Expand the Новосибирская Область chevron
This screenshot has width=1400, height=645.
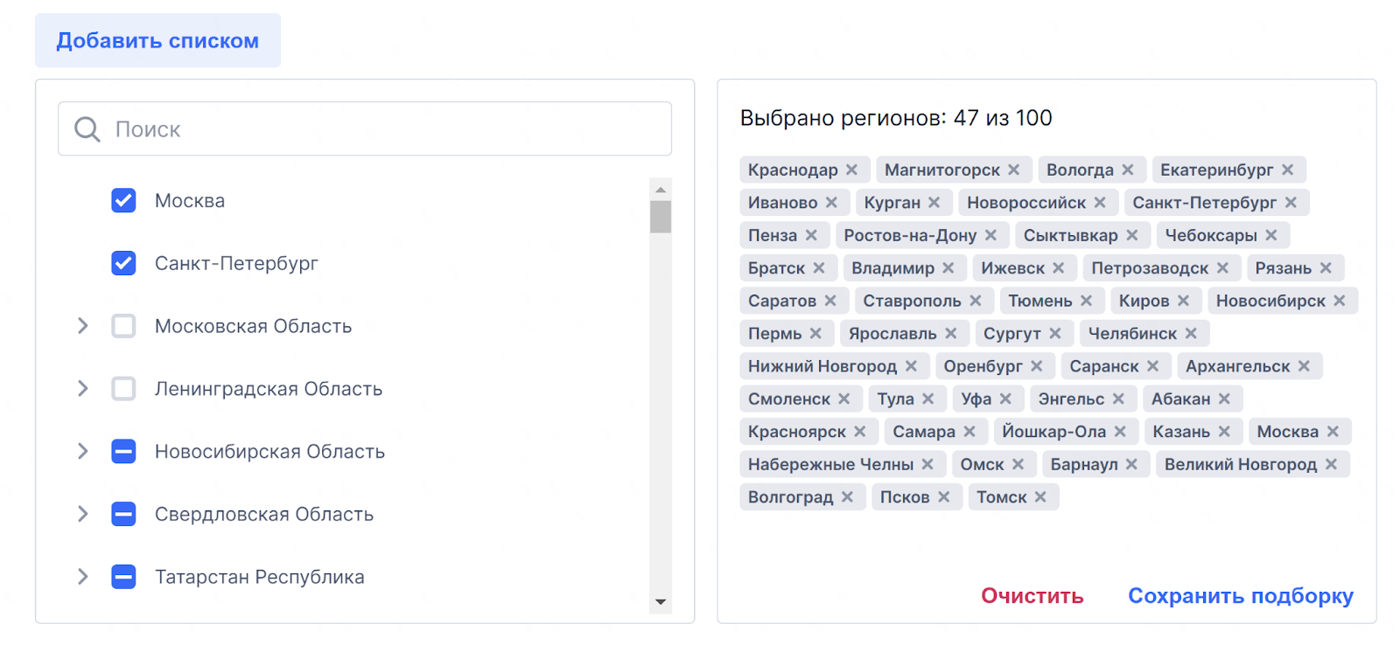83,452
